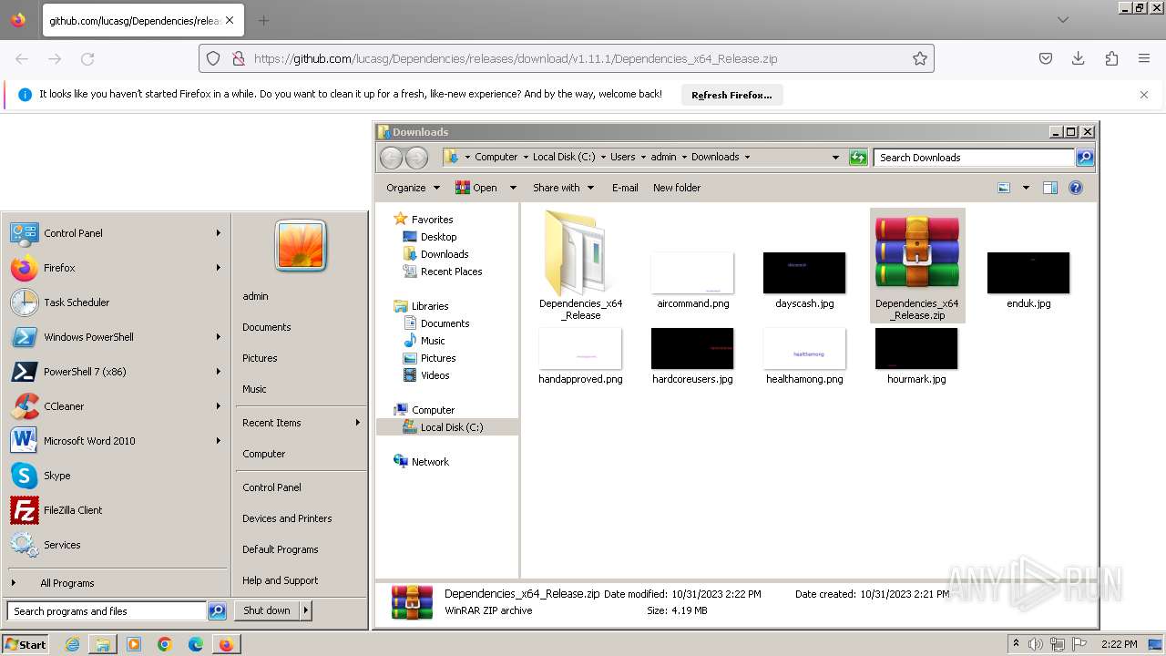The image size is (1166, 656).
Task: Open the Share with dropdown
Action: (x=564, y=188)
